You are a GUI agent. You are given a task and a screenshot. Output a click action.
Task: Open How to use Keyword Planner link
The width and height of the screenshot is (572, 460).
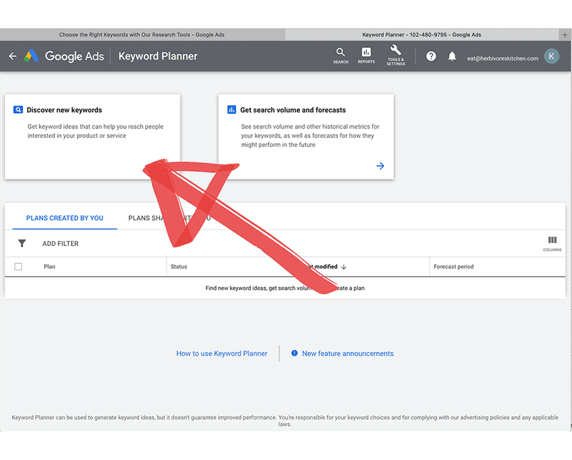[x=222, y=353]
